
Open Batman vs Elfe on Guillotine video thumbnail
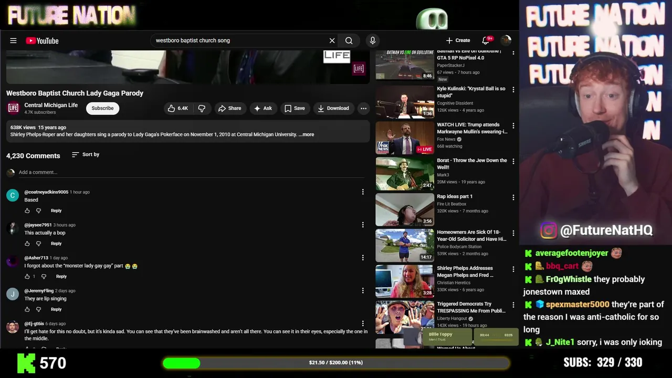[x=405, y=65]
